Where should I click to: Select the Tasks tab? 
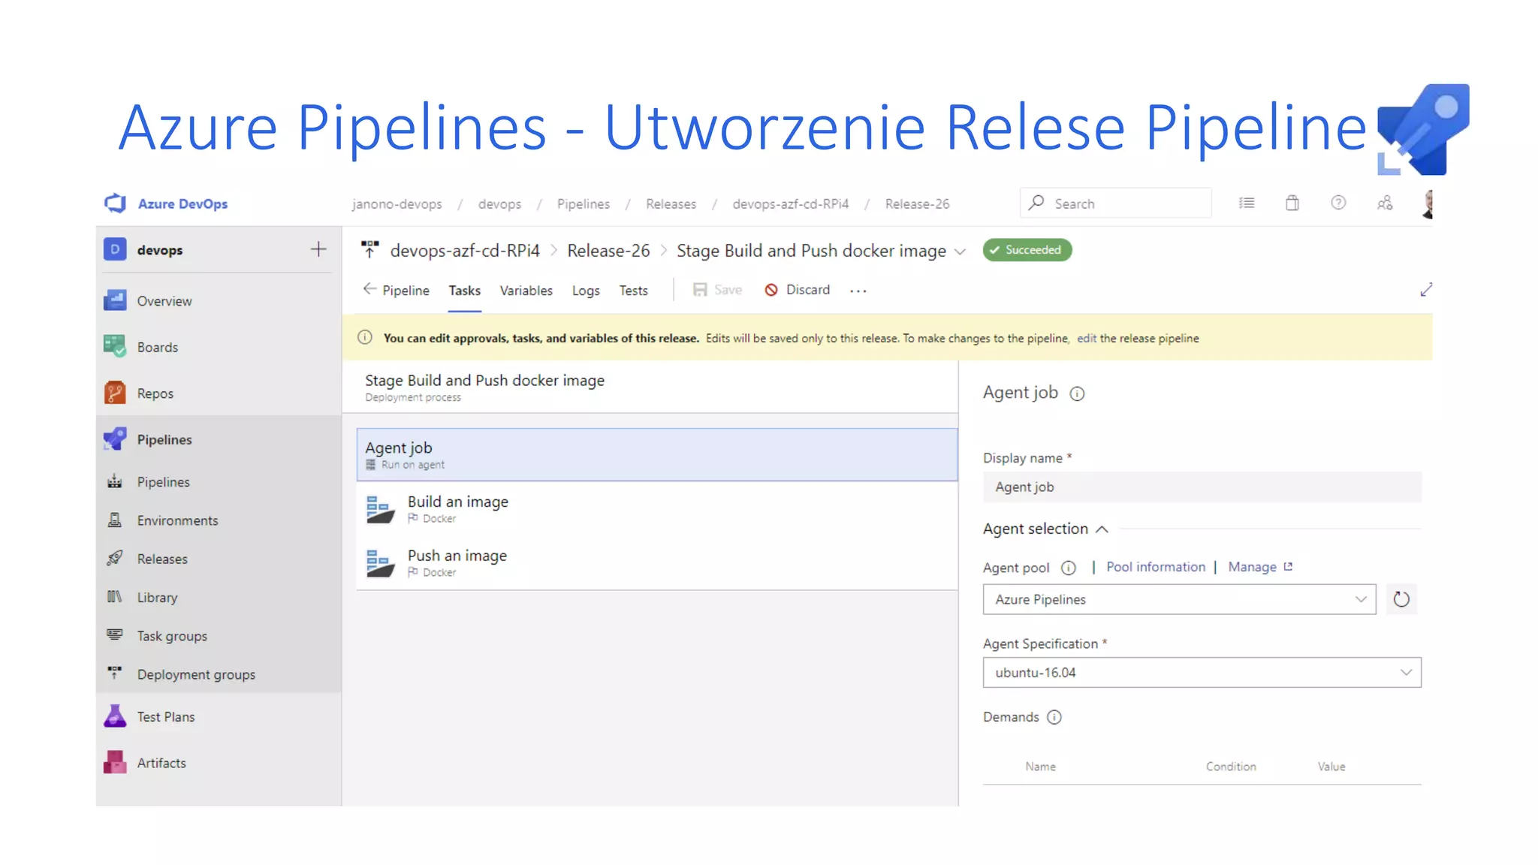tap(465, 291)
